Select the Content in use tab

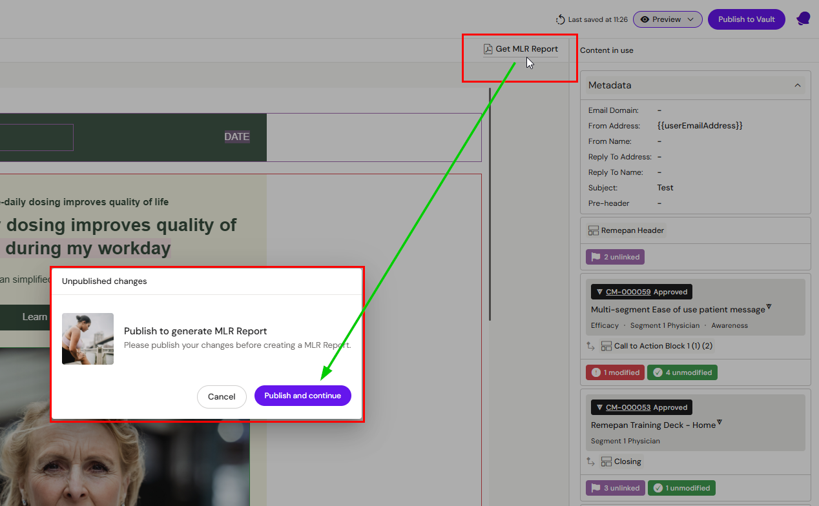[x=606, y=50]
